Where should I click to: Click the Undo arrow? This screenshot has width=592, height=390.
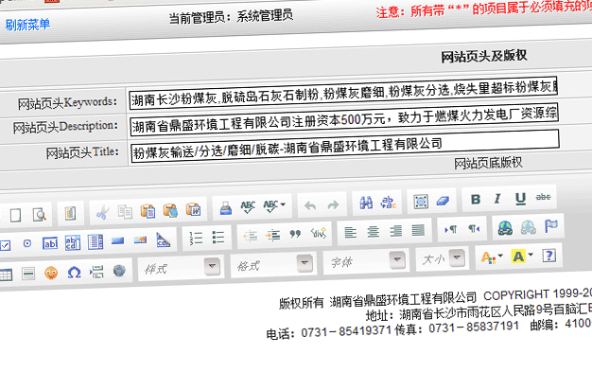(310, 205)
